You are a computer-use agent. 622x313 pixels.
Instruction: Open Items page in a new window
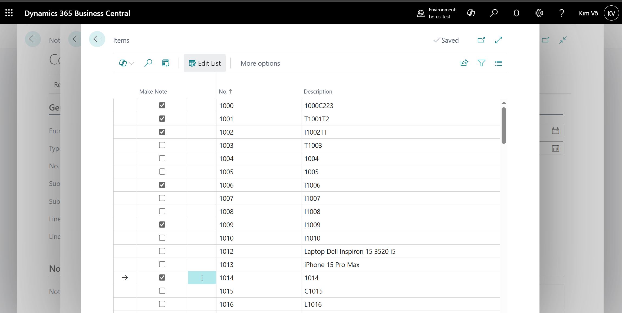coord(481,40)
